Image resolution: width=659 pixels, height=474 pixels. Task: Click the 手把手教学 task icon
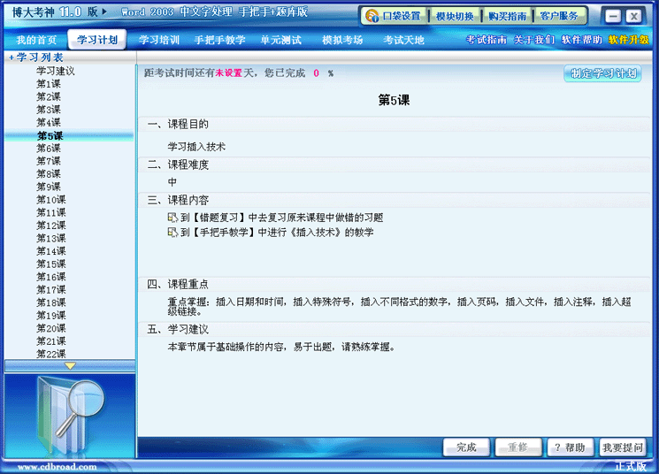click(172, 233)
